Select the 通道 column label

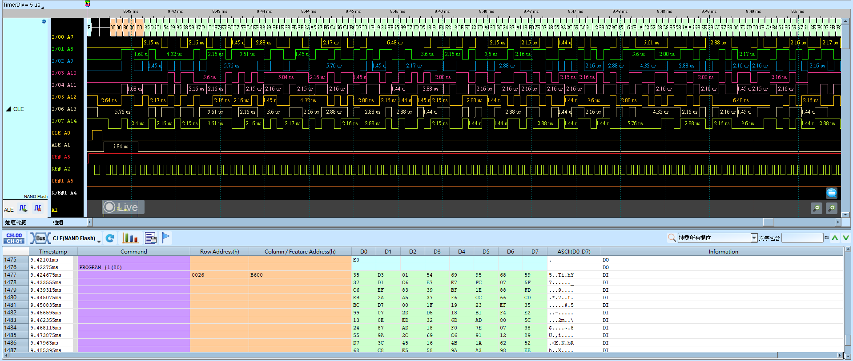pyautogui.click(x=58, y=222)
